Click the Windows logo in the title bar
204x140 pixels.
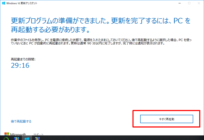tap(4, 3)
